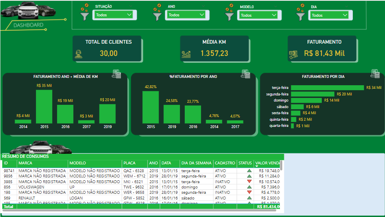Select the sexta-feira bar R$ 4 Mil
Viewport: 385px width, 217px height.
point(296,113)
